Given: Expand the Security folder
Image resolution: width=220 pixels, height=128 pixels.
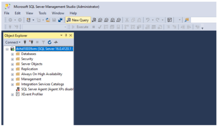Looking at the screenshot, I should click(x=12, y=59).
